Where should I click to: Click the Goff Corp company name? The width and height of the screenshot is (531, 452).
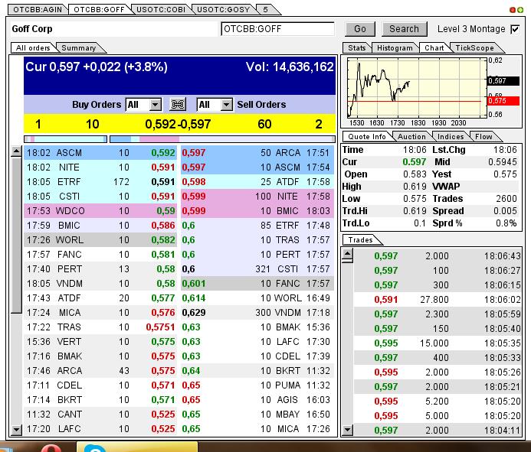[32, 29]
